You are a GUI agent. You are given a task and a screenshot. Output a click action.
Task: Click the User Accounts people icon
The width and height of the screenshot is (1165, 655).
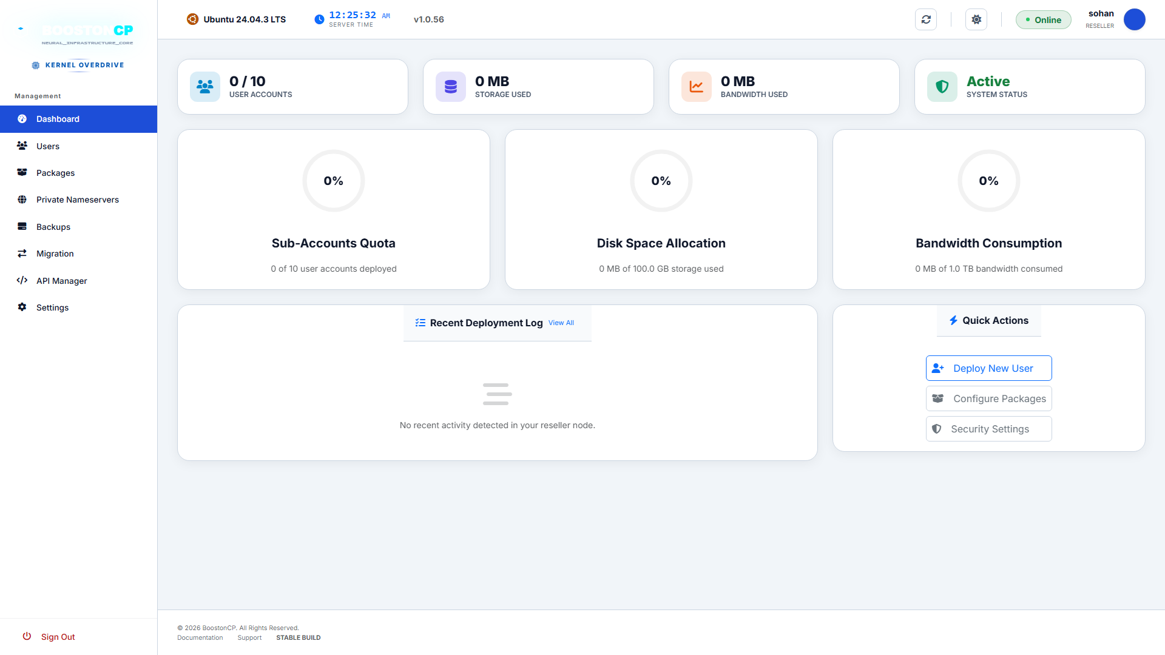205,87
